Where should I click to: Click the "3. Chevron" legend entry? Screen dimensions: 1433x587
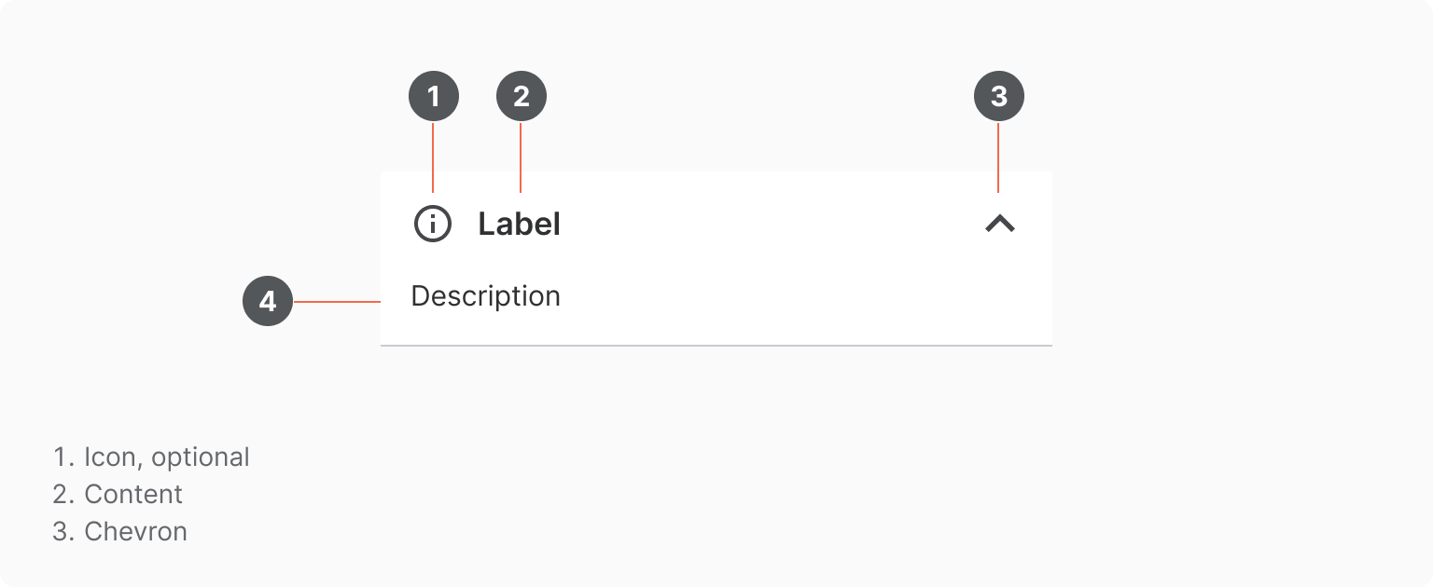[120, 531]
